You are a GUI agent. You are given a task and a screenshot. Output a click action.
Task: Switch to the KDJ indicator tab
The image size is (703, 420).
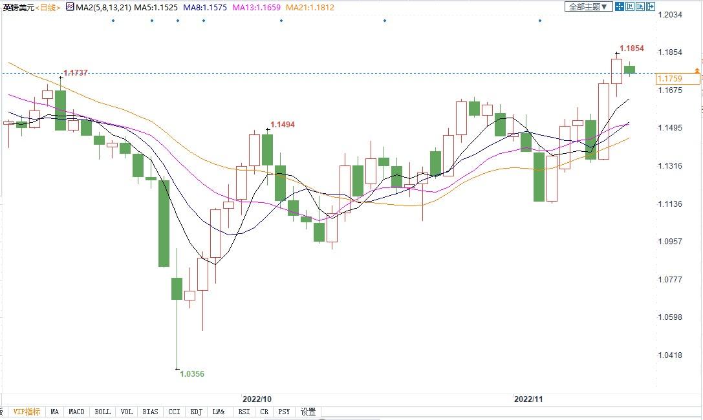click(196, 412)
